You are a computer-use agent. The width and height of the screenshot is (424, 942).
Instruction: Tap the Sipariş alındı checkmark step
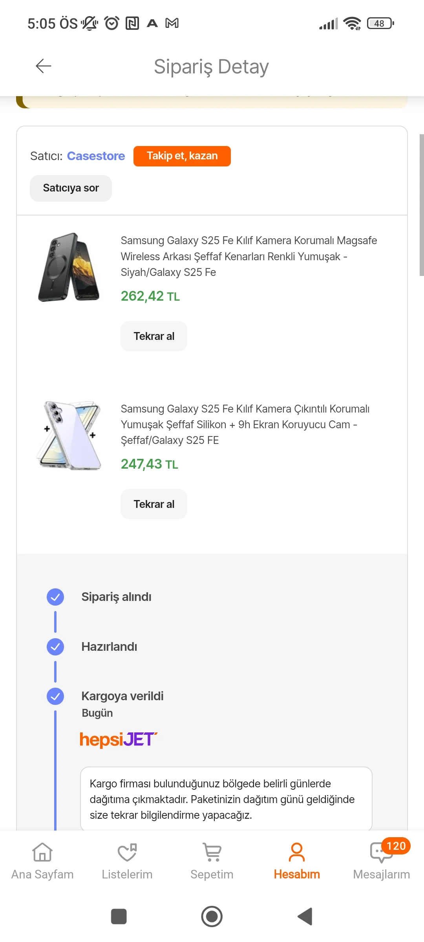[x=55, y=597]
